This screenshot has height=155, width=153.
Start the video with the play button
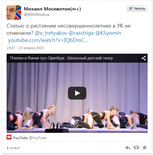(x=77, y=93)
